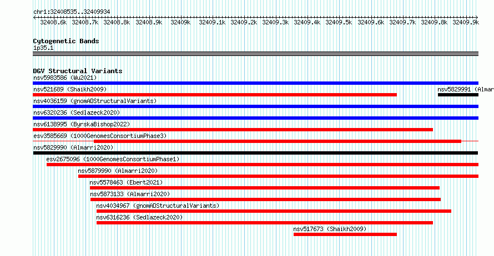Open nsv6320236 (Sedlazeck2020) label
The width and height of the screenshot is (494, 256).
point(77,112)
